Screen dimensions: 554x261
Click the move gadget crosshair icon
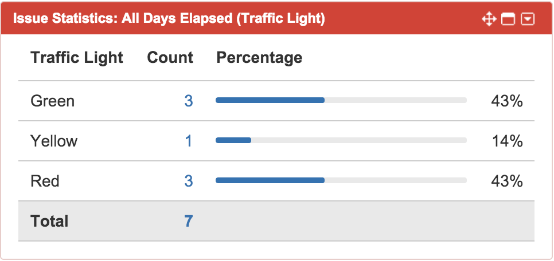click(x=489, y=19)
